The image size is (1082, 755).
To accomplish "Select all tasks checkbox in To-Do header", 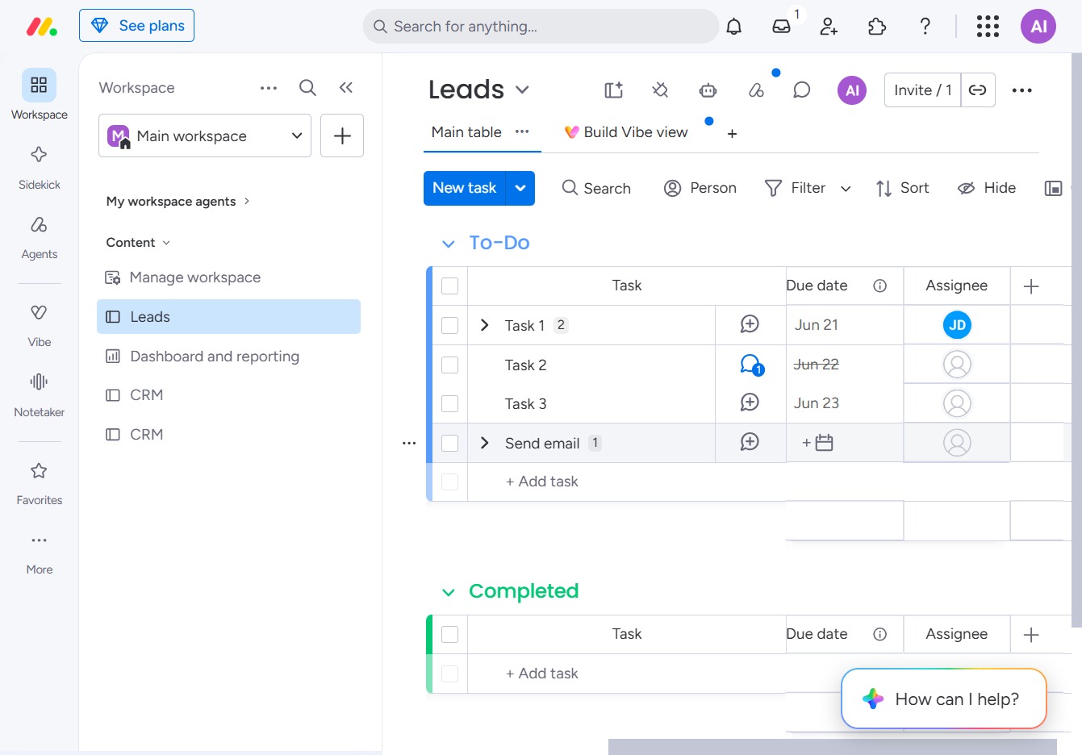I will 450,286.
